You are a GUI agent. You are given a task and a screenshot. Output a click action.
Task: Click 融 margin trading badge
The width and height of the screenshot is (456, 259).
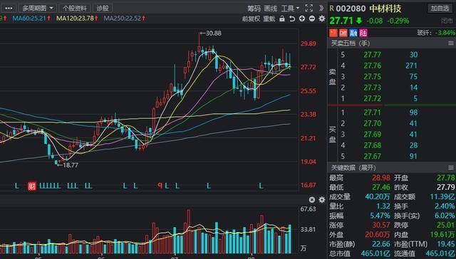(353, 33)
